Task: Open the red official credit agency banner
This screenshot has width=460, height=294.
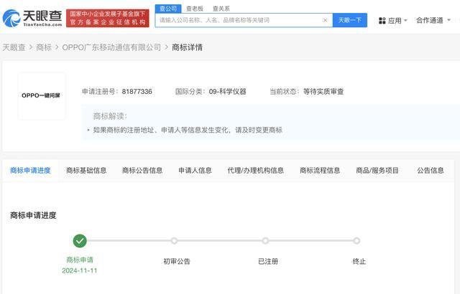Action: point(107,18)
